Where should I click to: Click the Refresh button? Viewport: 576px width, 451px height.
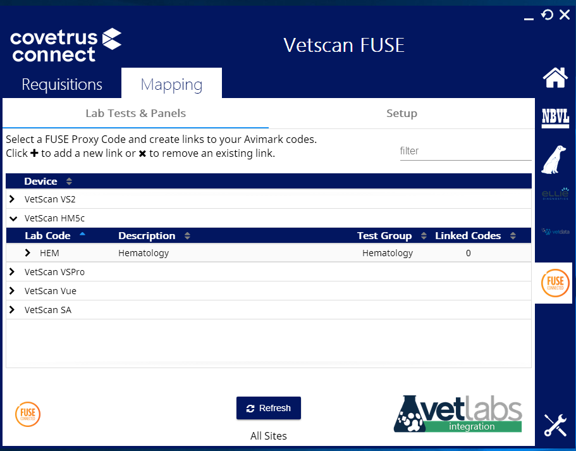point(269,408)
